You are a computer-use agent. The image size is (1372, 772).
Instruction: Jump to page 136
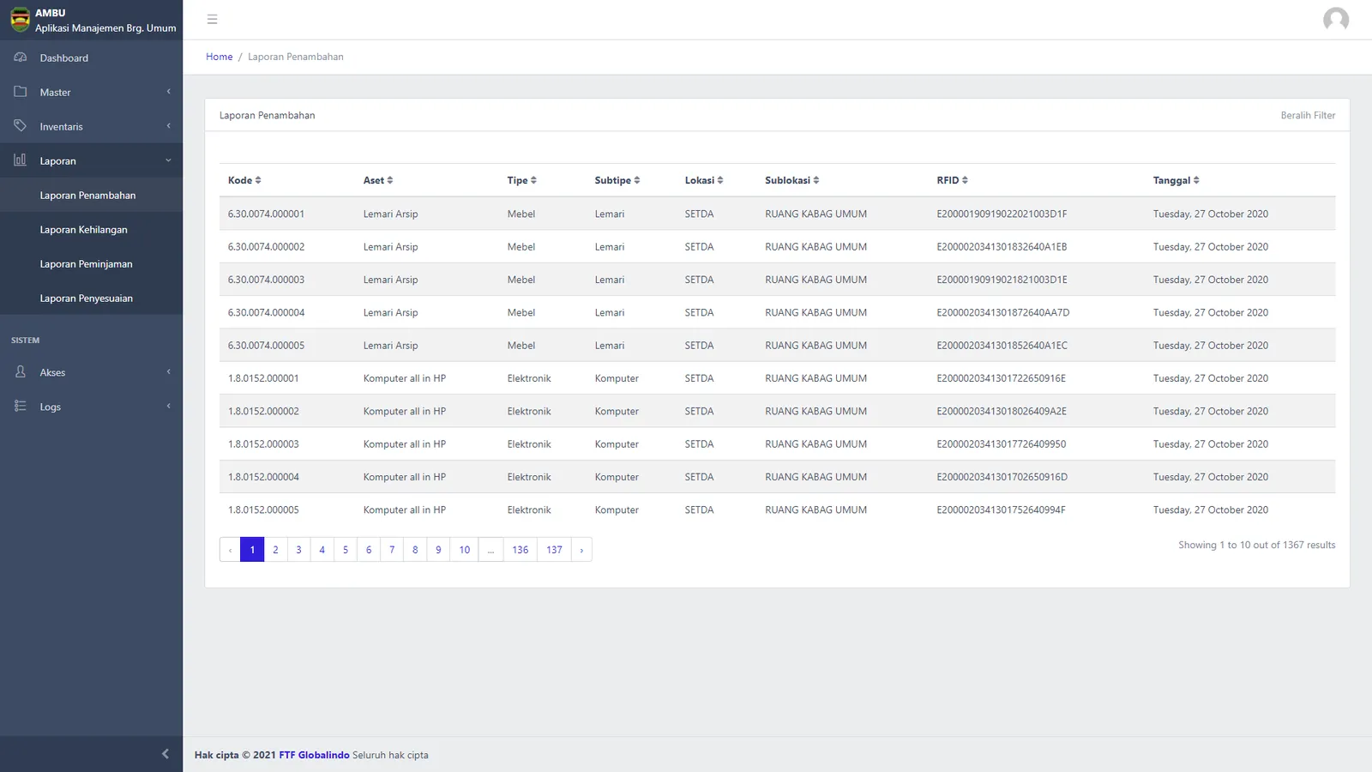[x=521, y=550]
